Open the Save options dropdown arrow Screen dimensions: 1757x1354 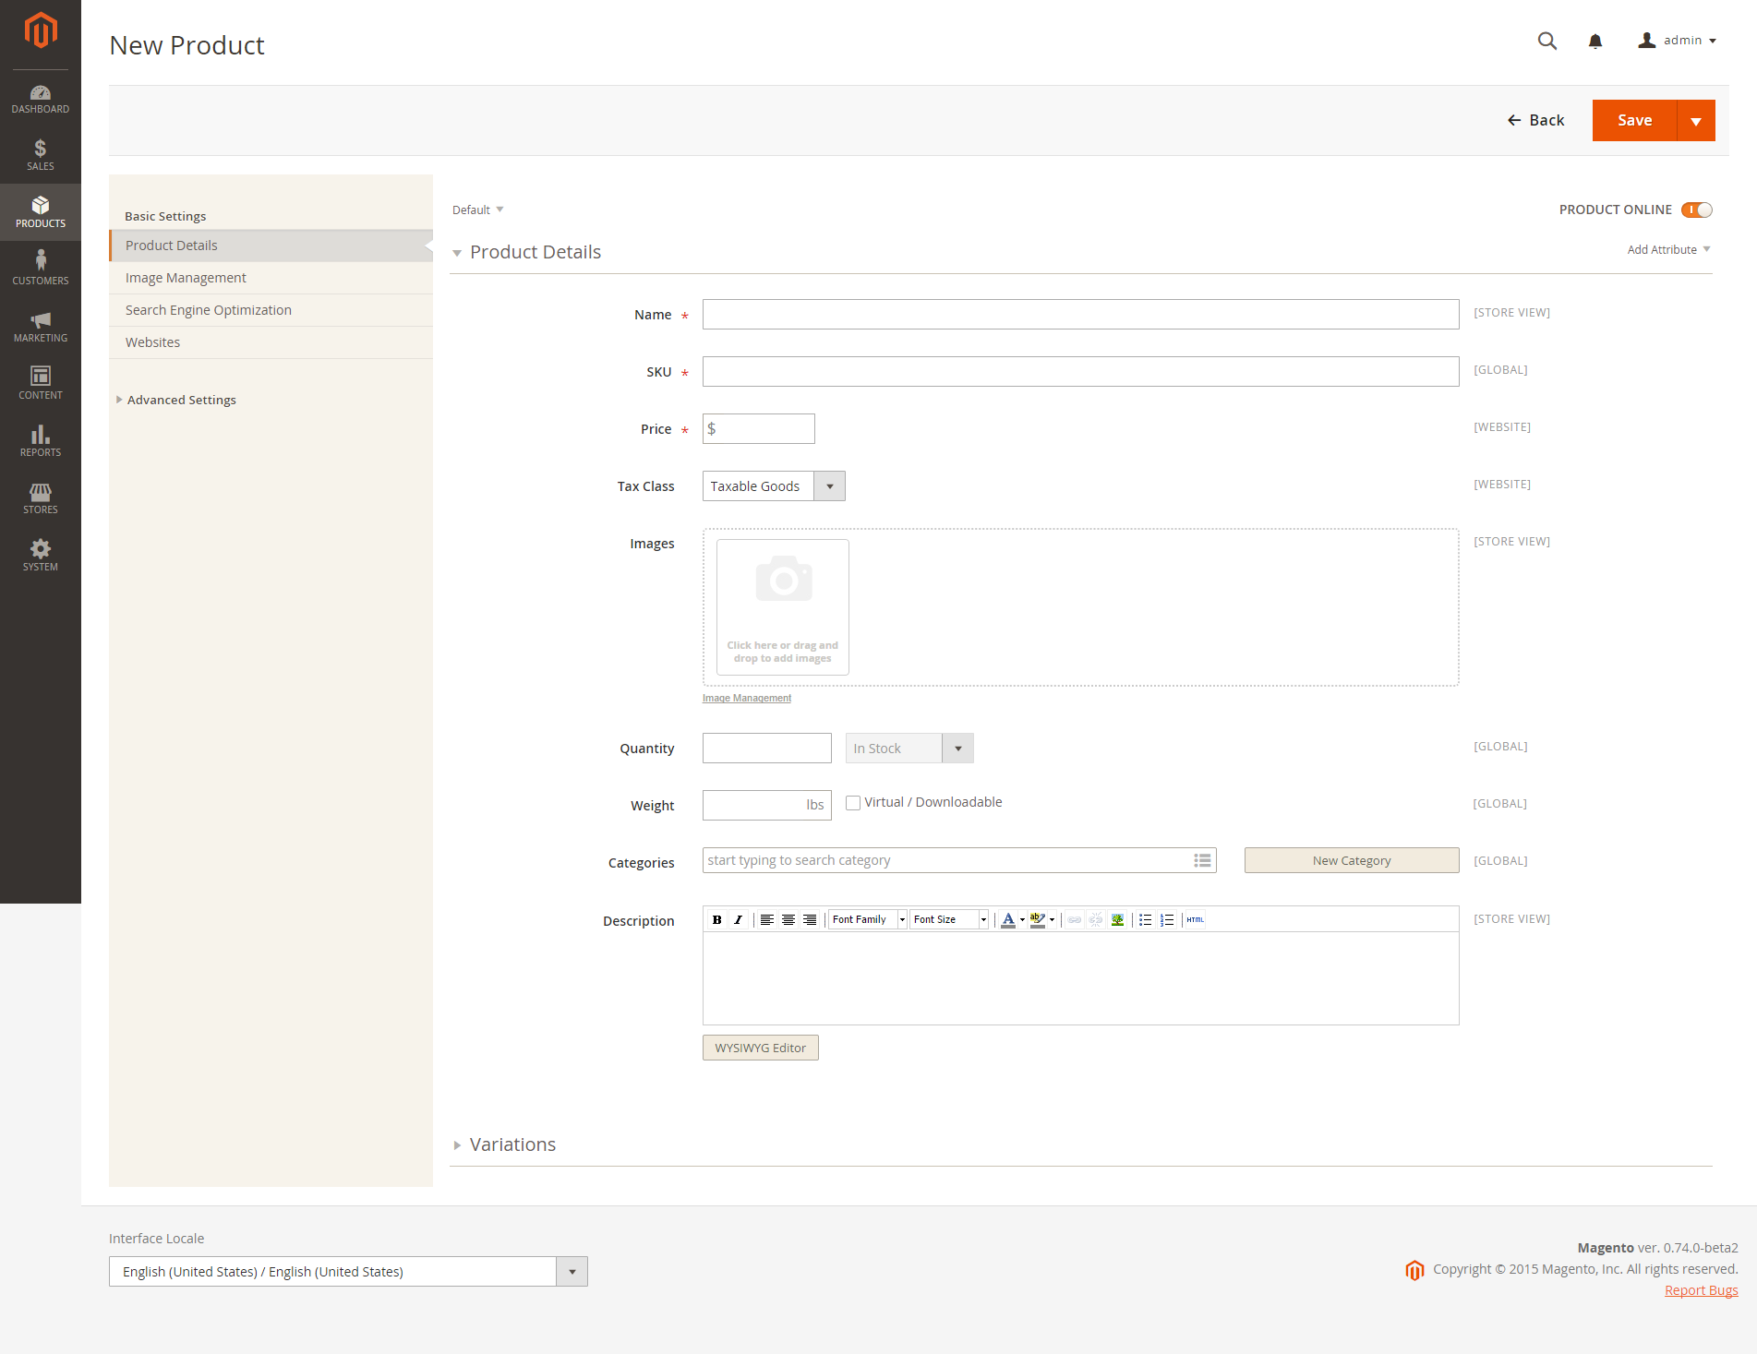tap(1696, 121)
